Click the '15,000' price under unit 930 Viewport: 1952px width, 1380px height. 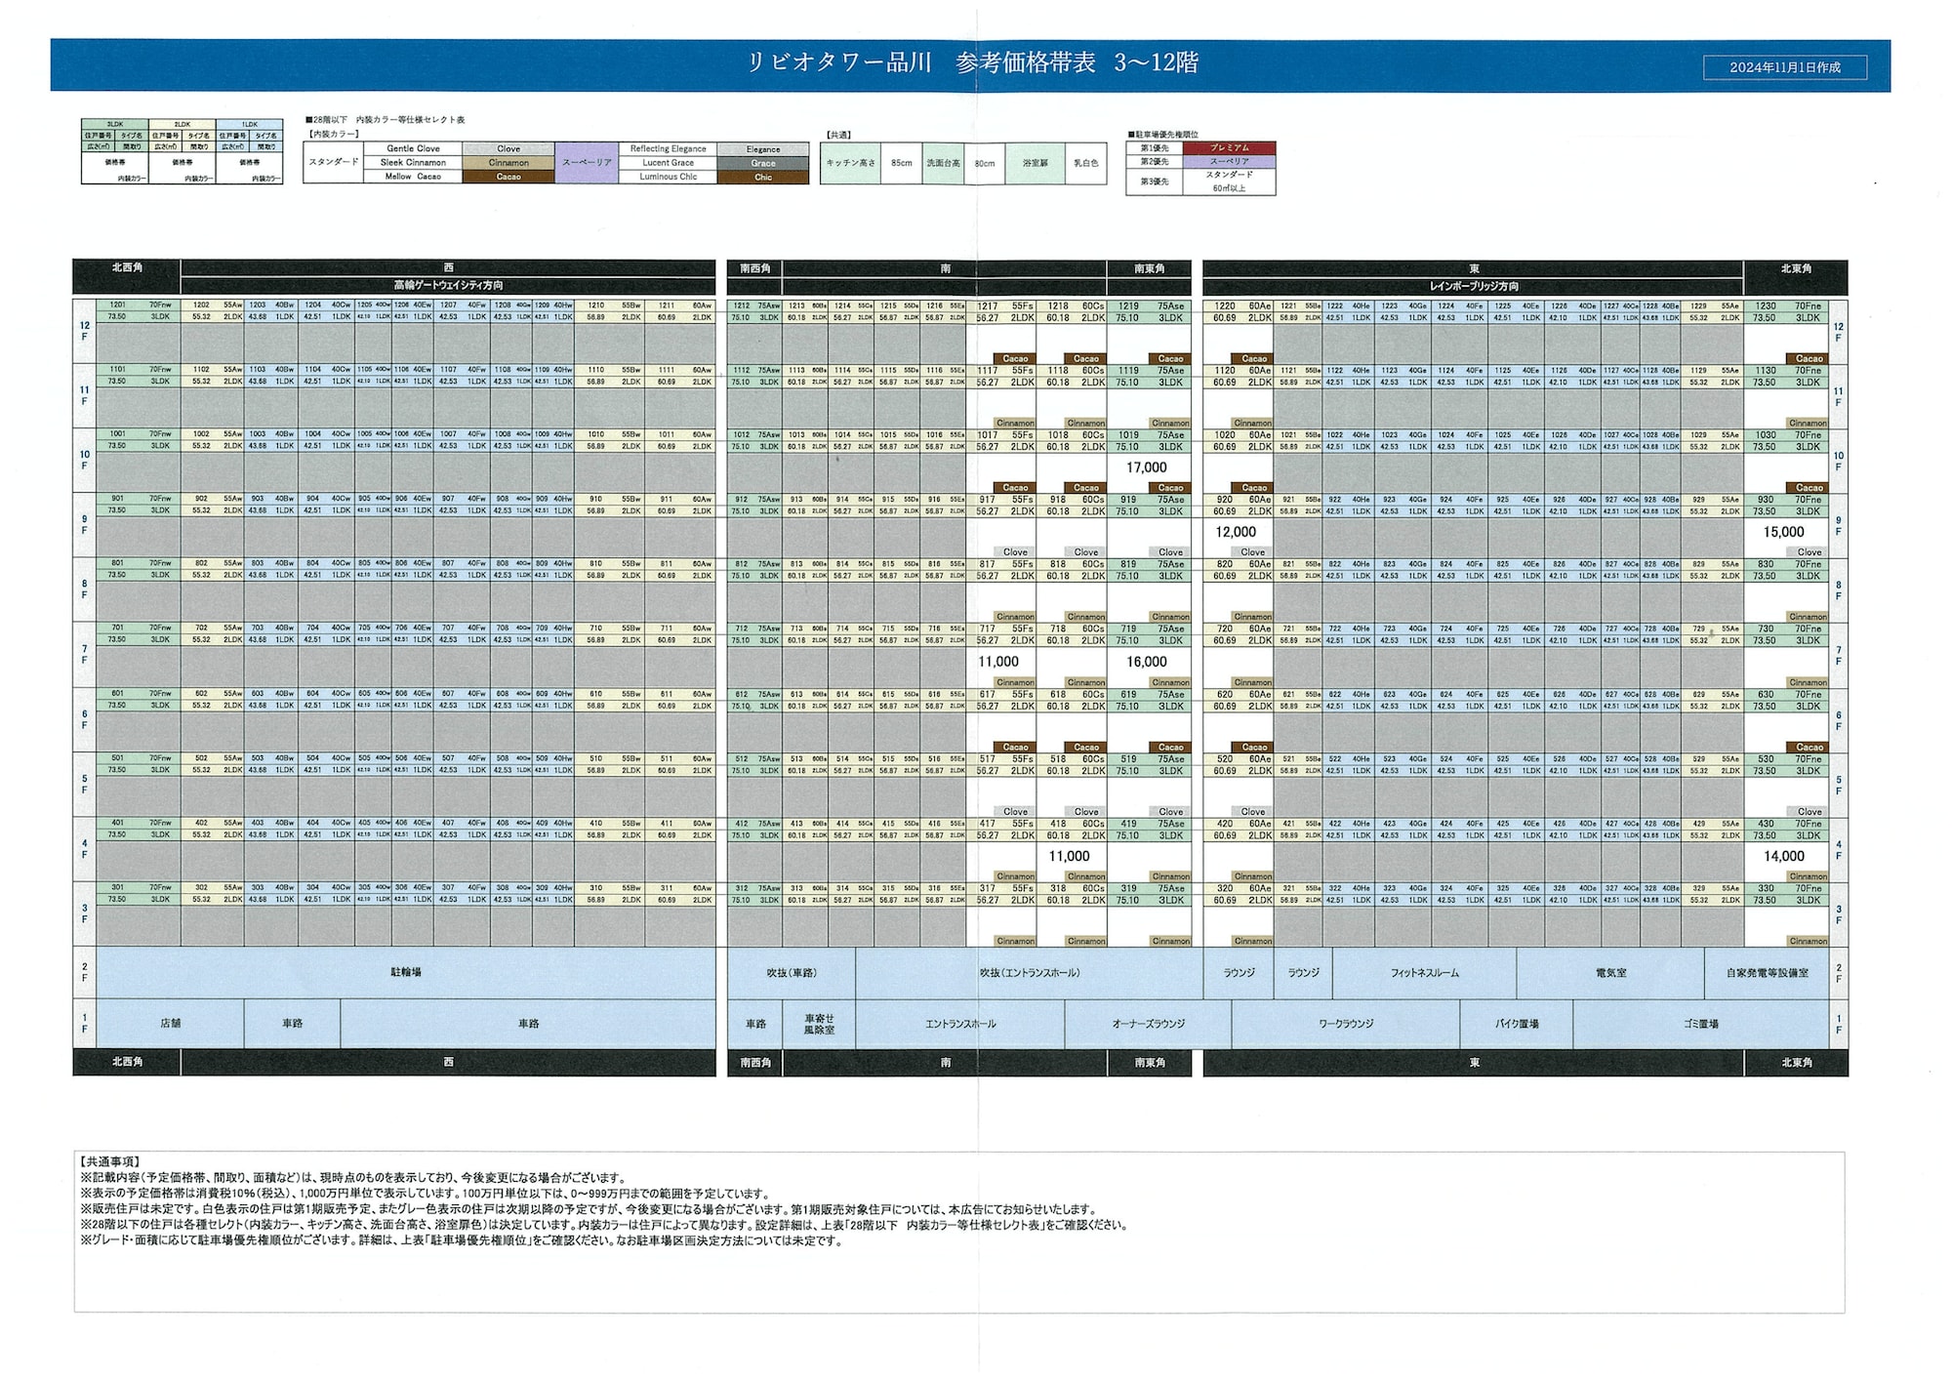pos(1783,532)
